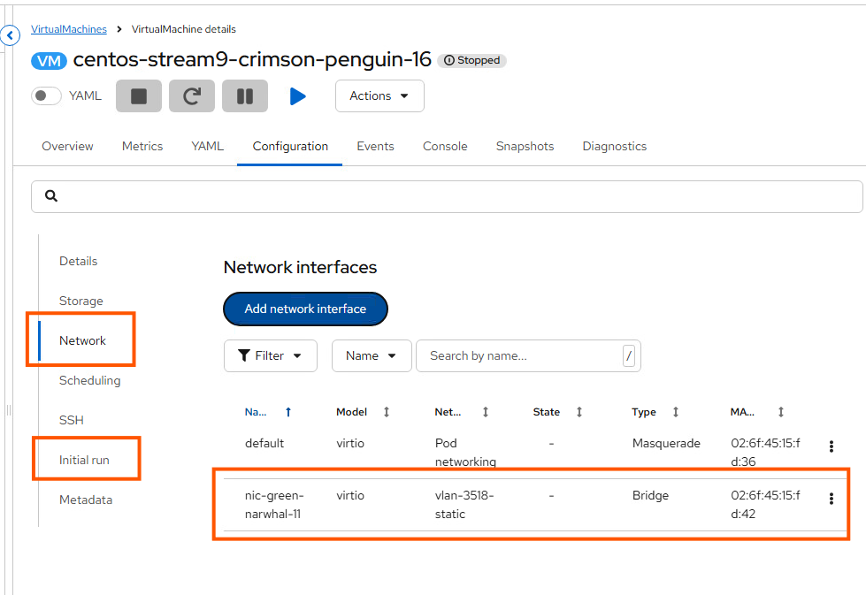Click the Search by name input field
This screenshot has height=595, width=866.
click(522, 355)
